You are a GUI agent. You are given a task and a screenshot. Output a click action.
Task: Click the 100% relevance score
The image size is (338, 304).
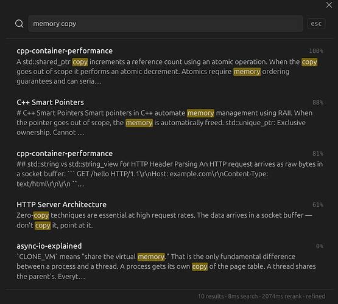(x=316, y=51)
